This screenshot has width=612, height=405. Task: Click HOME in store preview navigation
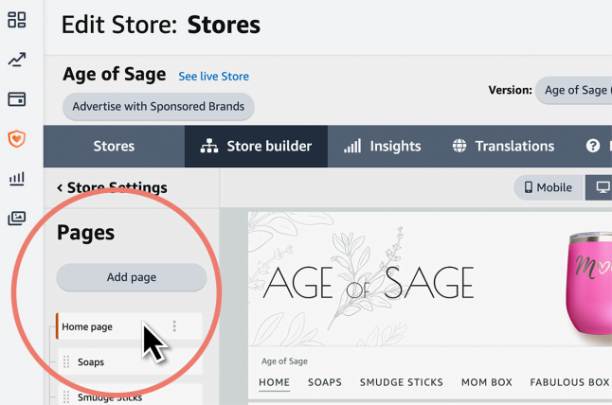click(275, 382)
